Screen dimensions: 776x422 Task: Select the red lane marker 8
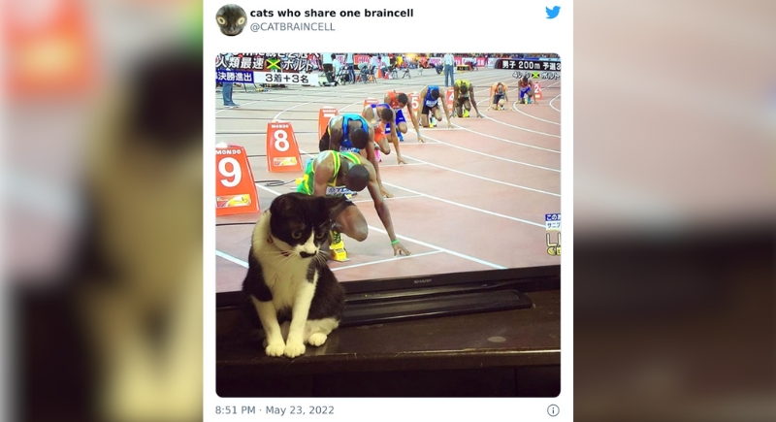pos(283,146)
